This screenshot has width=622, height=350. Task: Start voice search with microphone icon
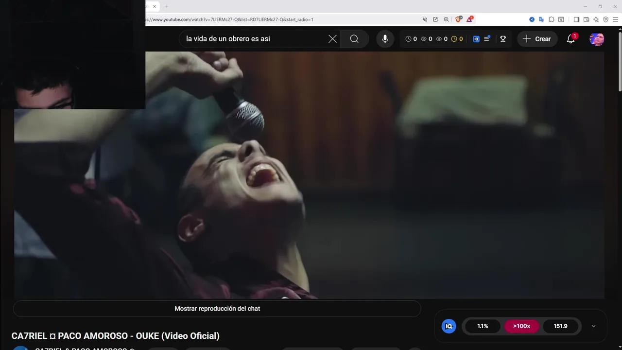coord(385,39)
